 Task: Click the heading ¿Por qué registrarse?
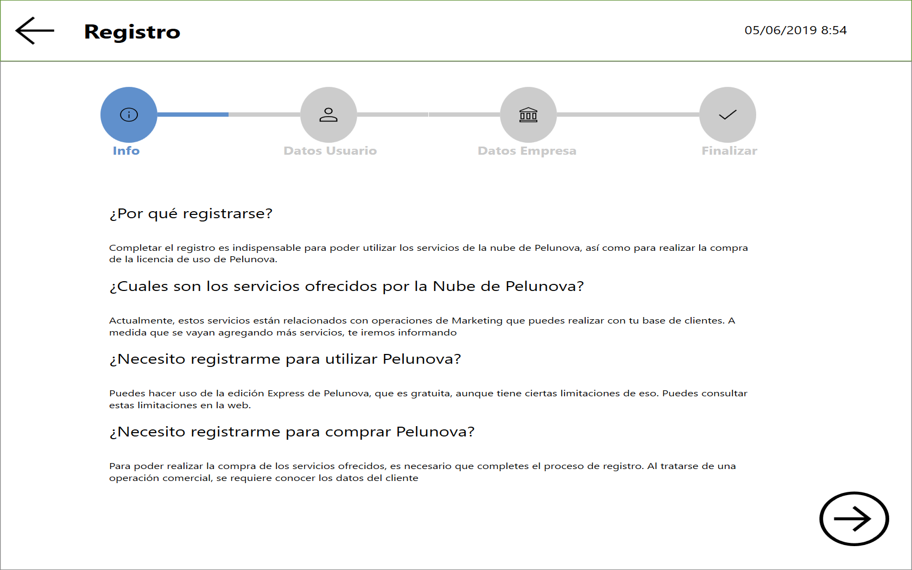[191, 214]
